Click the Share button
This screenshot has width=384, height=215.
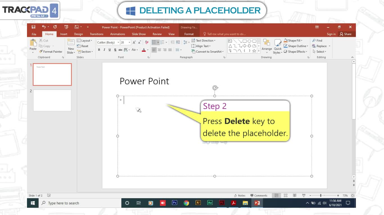click(345, 34)
